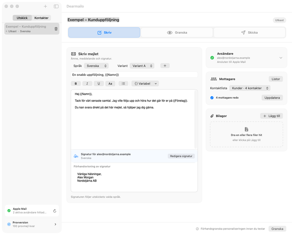
Task: Click the subject field En snabb uppföljning
Action: (134, 75)
